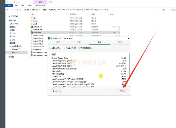The width and height of the screenshot is (176, 128).
Task: Click the Chrome icon of Readme_eng.html
Action: (32, 55)
